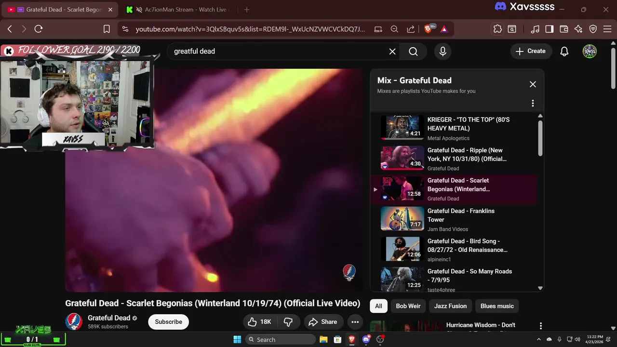Play KRIEGER - TO THE TOP video
The width and height of the screenshot is (617, 347).
tap(453, 128)
